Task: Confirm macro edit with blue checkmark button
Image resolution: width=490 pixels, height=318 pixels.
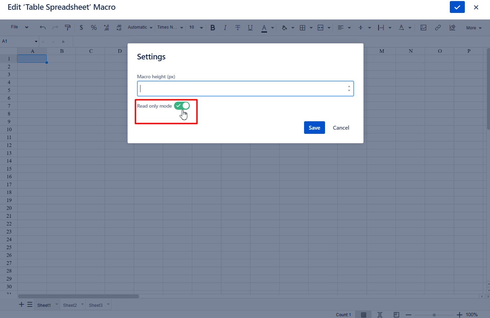Action: [457, 7]
